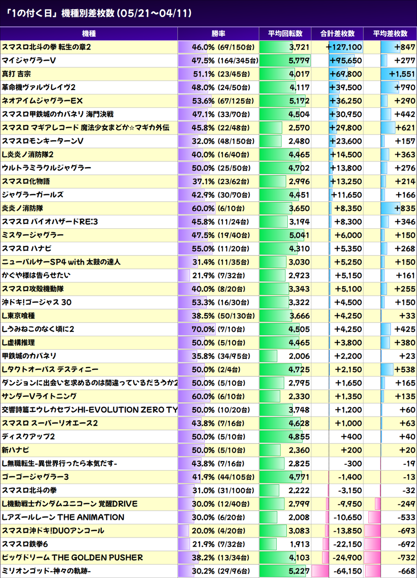Click win rate 51.1% (23/45台)

pos(220,74)
